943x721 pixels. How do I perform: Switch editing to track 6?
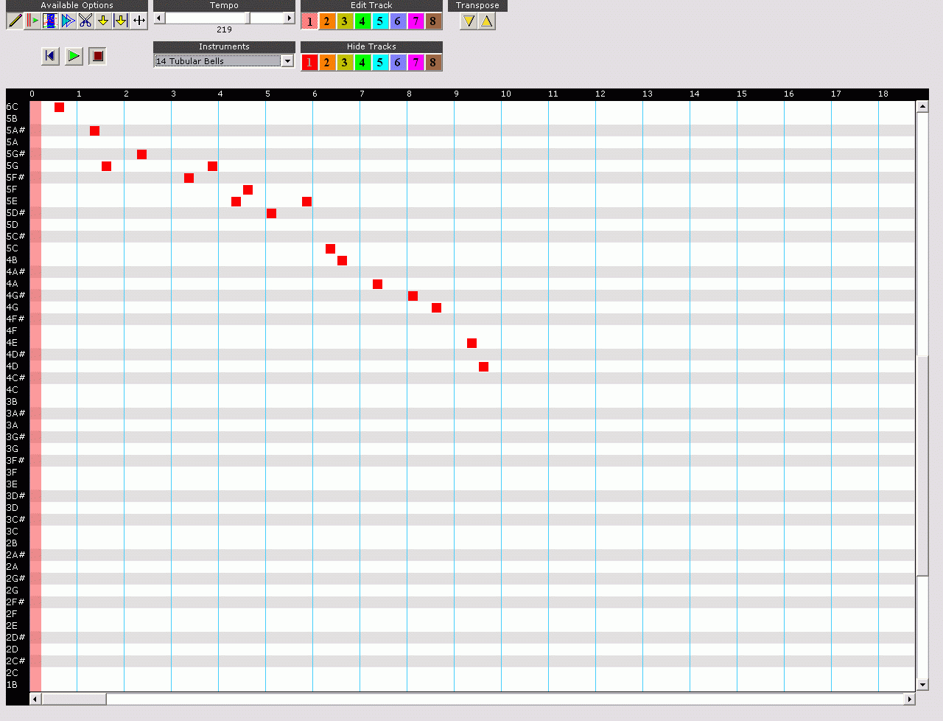(397, 21)
